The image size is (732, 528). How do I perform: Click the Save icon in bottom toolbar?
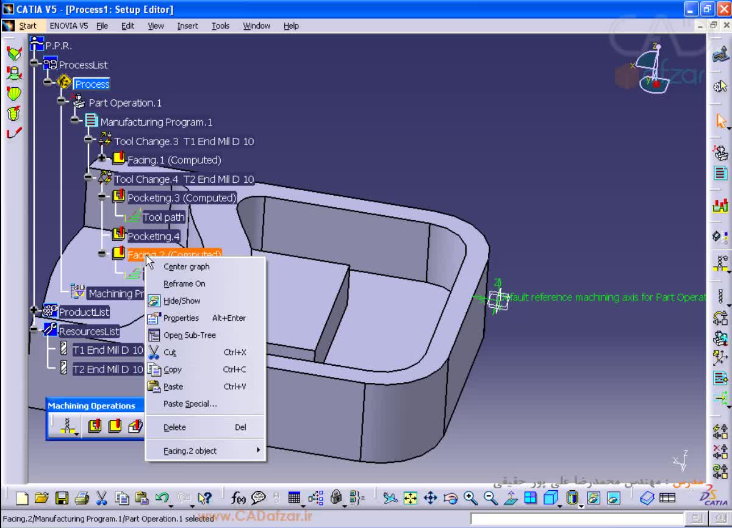pyautogui.click(x=62, y=498)
